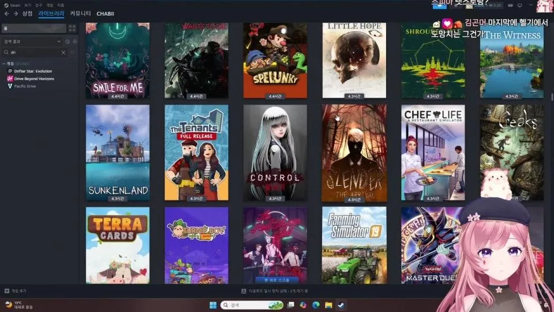The width and height of the screenshot is (554, 312).
Task: Open the Wants To Die game cover
Action: pos(196,61)
